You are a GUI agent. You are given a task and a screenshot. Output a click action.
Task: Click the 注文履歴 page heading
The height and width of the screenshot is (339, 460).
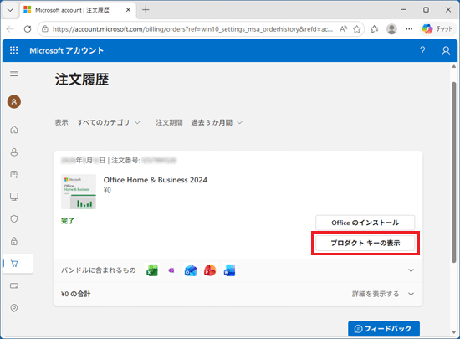82,80
